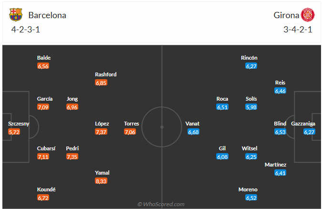Open Rashford's player name link

[105, 74]
